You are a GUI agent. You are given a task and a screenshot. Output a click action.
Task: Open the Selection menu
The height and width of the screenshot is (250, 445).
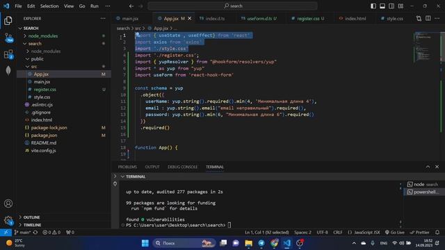(49, 6)
